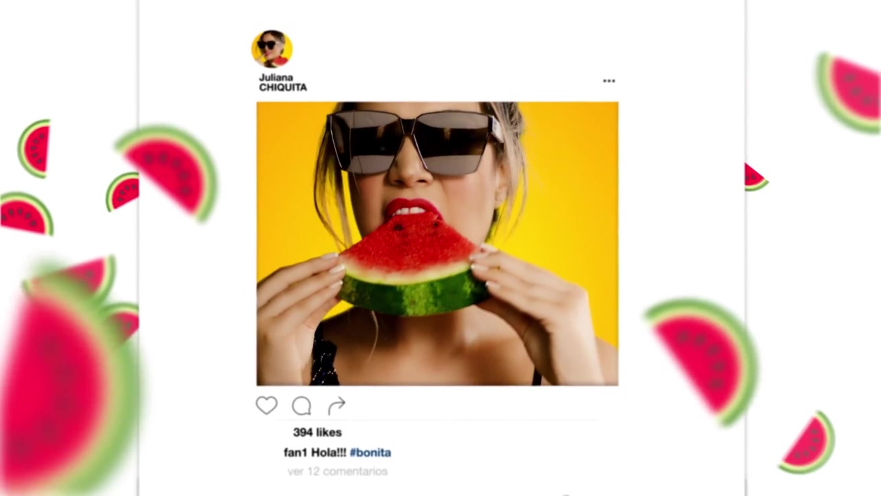881x496 pixels.
Task: Open comments via speech bubble icon
Action: [301, 406]
